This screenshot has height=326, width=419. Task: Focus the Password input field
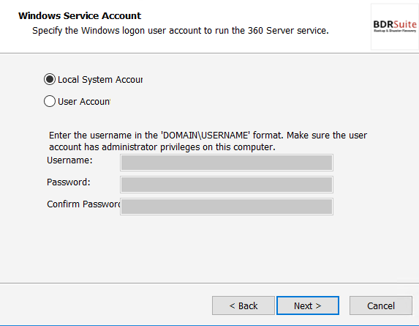[227, 185]
